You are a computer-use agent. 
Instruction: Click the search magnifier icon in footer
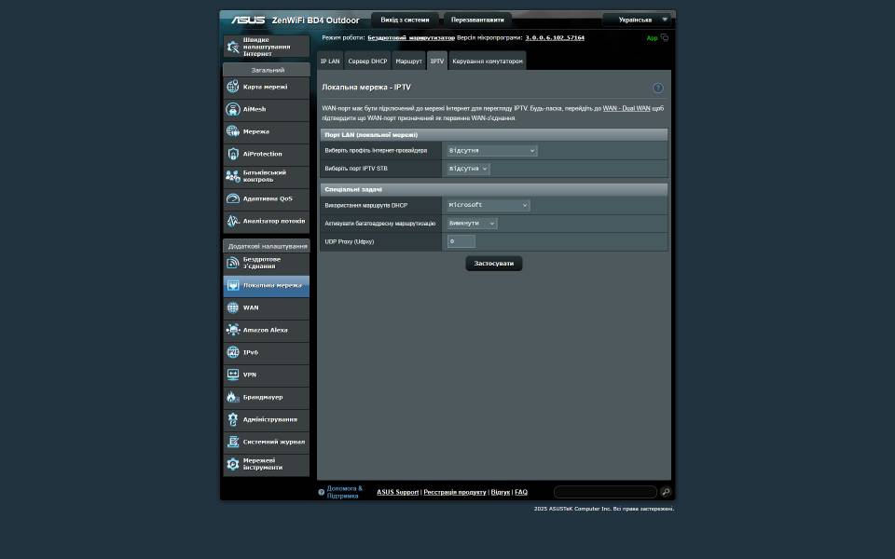click(x=666, y=492)
